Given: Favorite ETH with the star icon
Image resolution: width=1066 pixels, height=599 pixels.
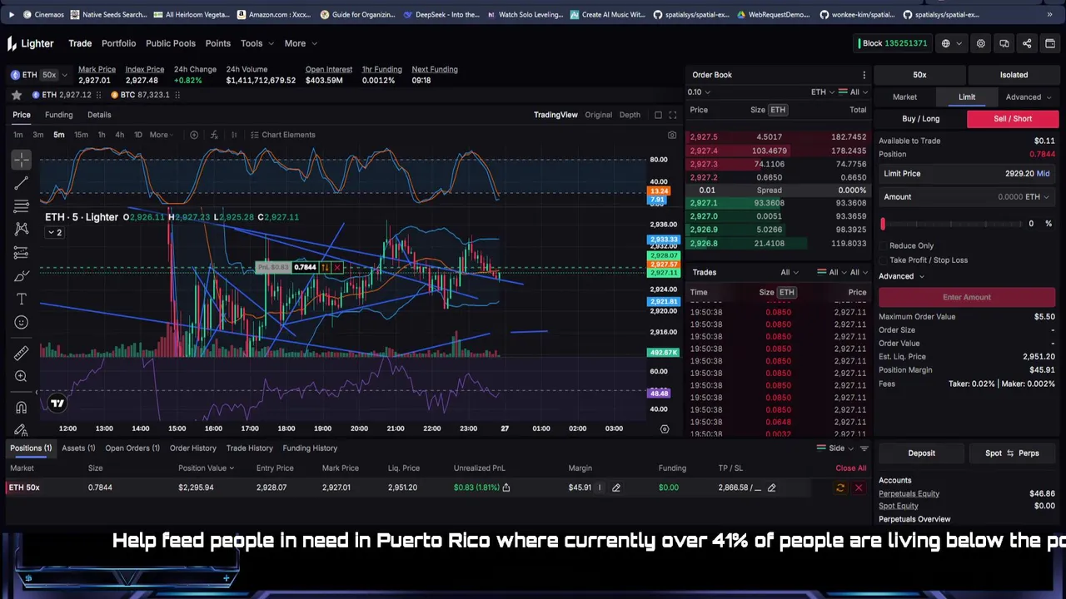Looking at the screenshot, I should 16,95.
